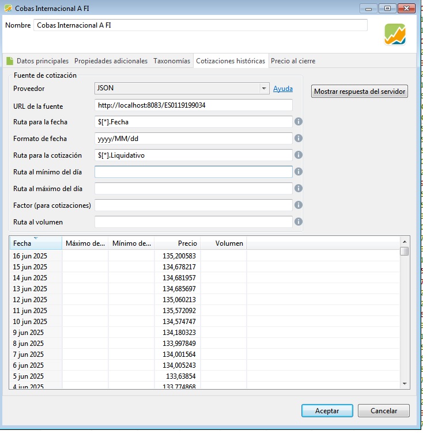Click price value 133,63854
423x442 pixels.
click(x=181, y=376)
